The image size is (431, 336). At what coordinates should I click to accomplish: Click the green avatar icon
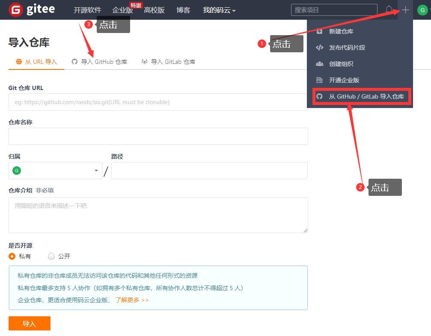click(x=422, y=9)
